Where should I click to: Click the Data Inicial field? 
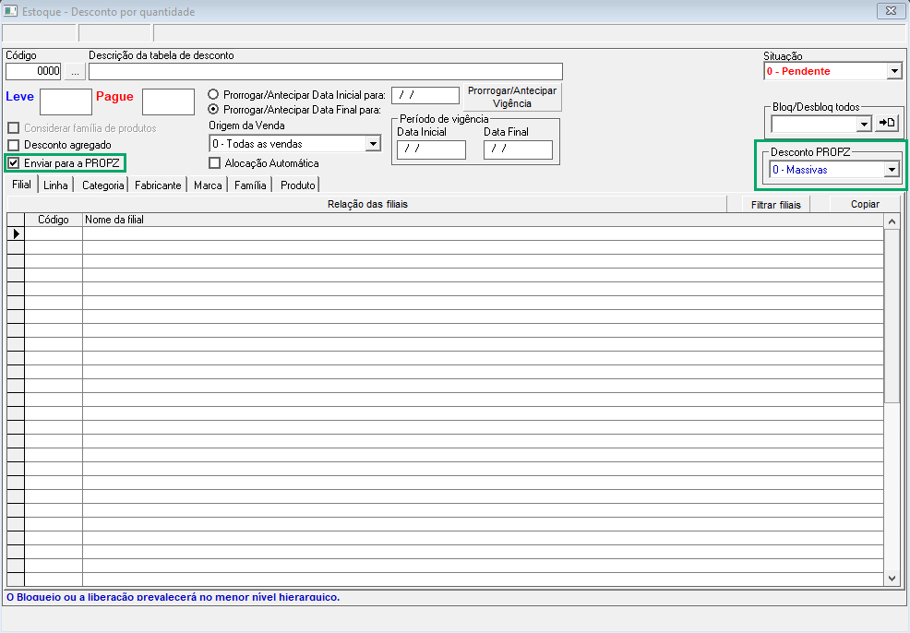click(x=431, y=149)
